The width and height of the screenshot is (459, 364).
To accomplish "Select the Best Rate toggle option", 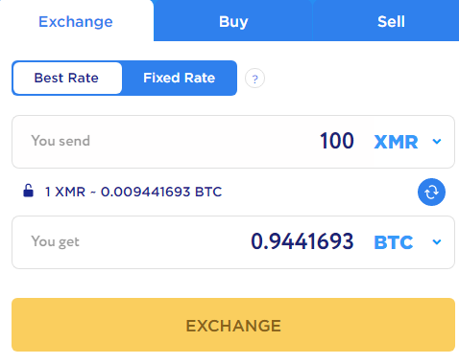I will tap(67, 78).
